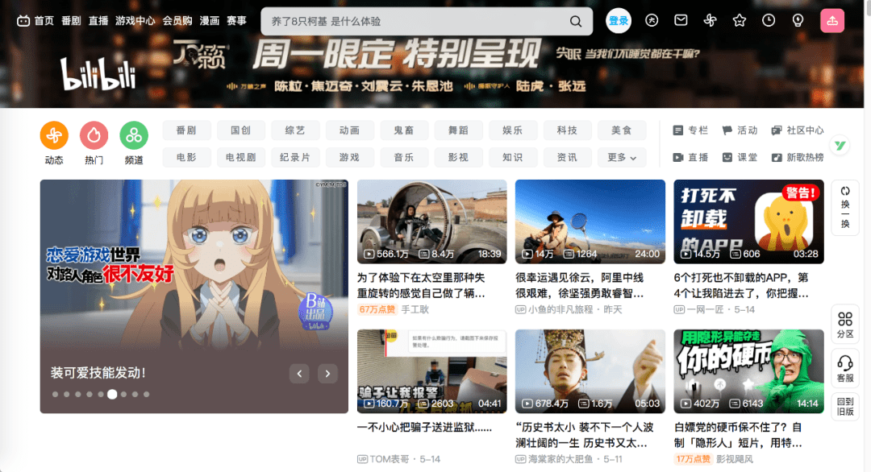Select the 电视剧 category chip
Screen dimensions: 871x472
point(241,158)
